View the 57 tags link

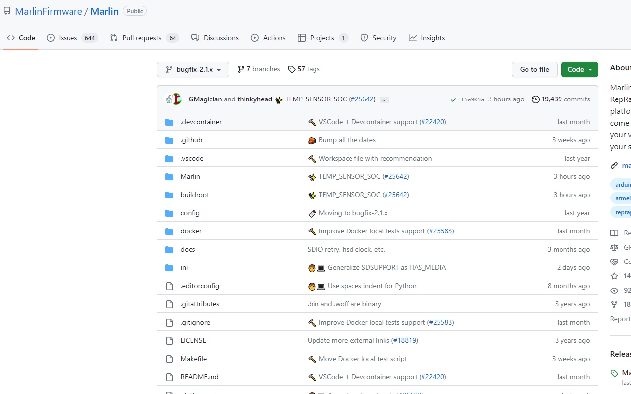tap(304, 69)
